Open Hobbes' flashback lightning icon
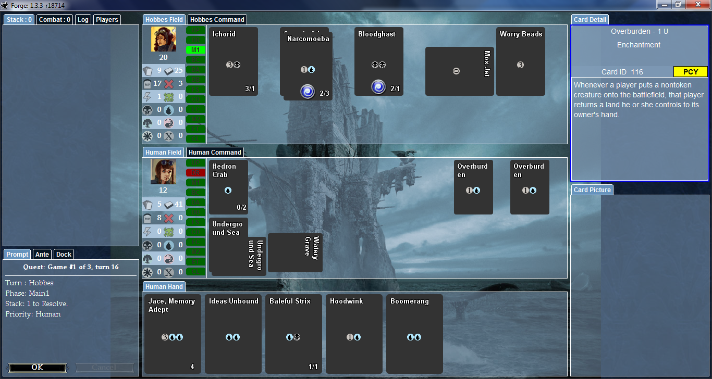Viewport: 712px width, 379px height. click(x=148, y=96)
